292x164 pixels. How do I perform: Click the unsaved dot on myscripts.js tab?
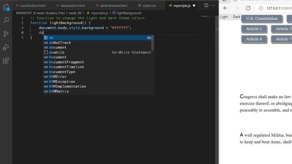click(194, 5)
